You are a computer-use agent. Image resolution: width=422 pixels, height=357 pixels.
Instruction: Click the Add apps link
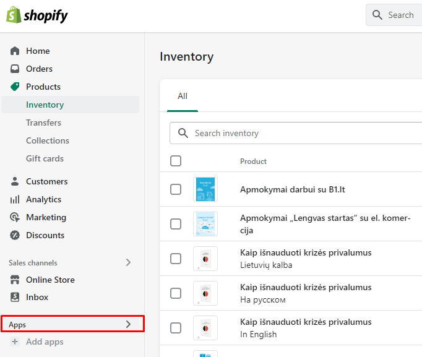pos(44,342)
